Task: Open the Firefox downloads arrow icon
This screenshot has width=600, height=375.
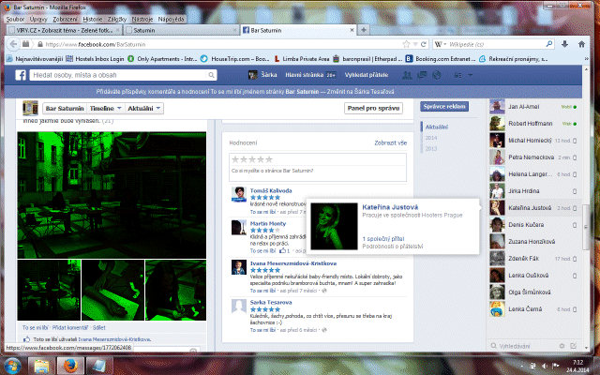Action: click(x=564, y=44)
